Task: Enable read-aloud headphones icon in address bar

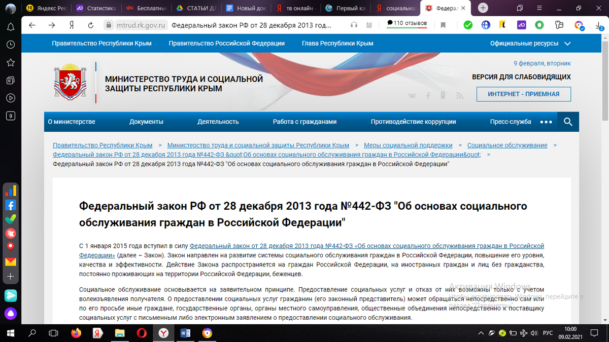Action: 354,25
